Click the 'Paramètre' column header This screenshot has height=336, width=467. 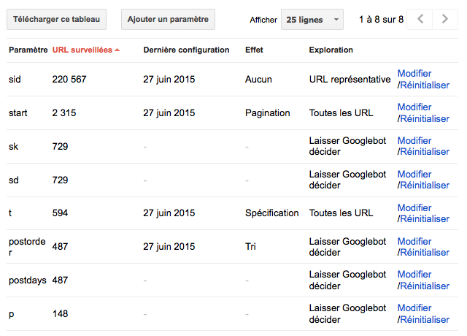point(28,50)
